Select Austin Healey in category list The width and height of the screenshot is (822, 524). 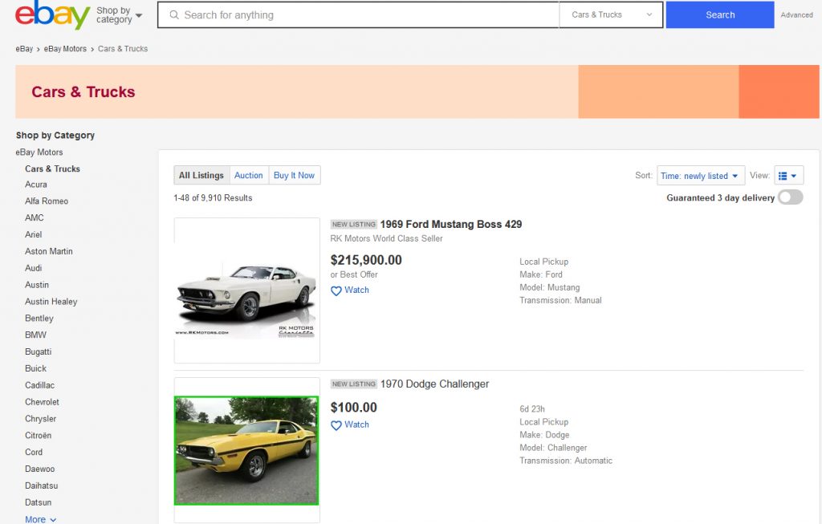coord(51,302)
